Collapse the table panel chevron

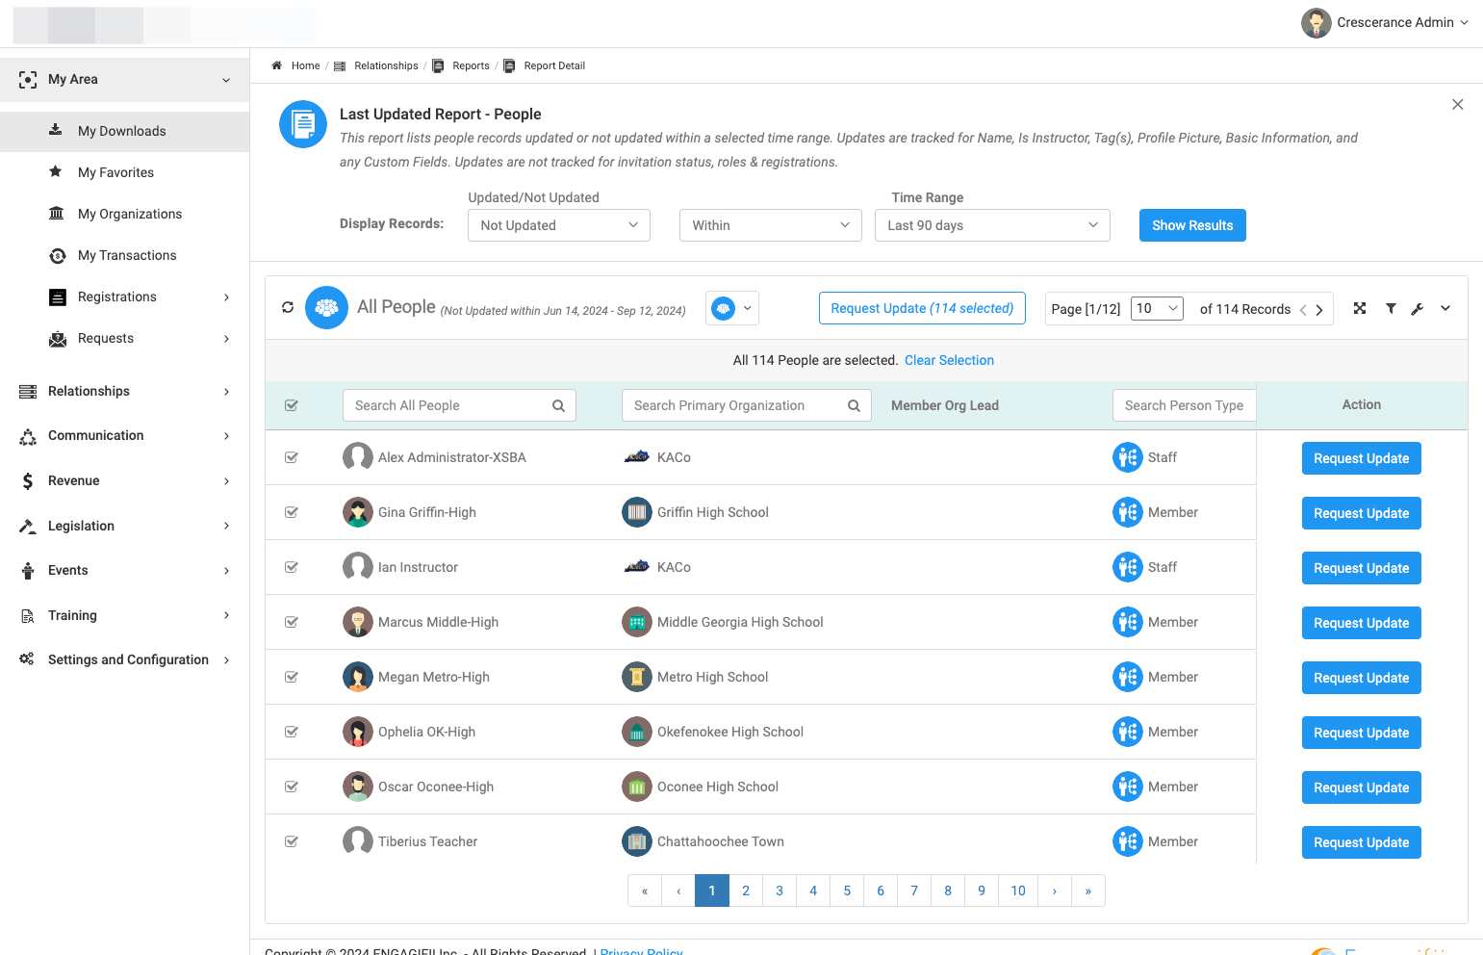click(x=1445, y=308)
